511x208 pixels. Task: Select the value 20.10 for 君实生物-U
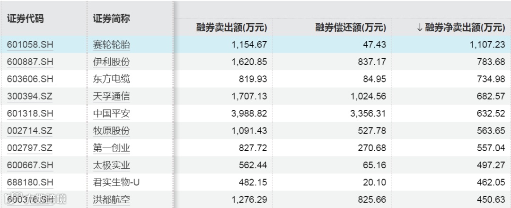pyautogui.click(x=374, y=182)
